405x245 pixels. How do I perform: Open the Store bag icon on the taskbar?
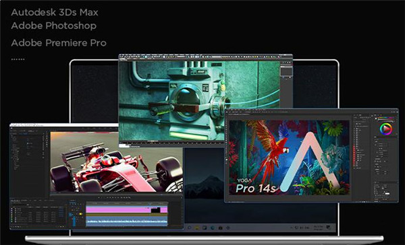point(220,228)
